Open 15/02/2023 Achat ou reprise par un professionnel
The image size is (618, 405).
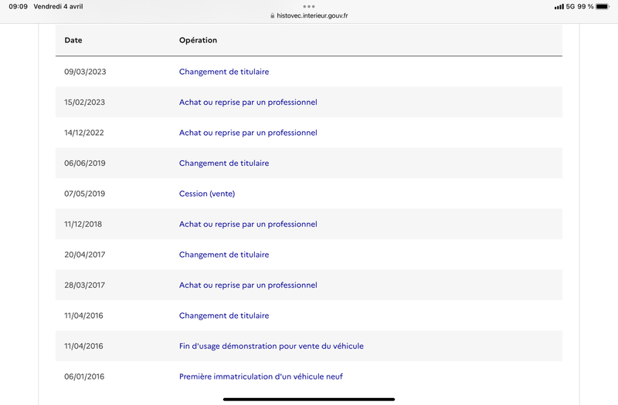click(x=248, y=103)
